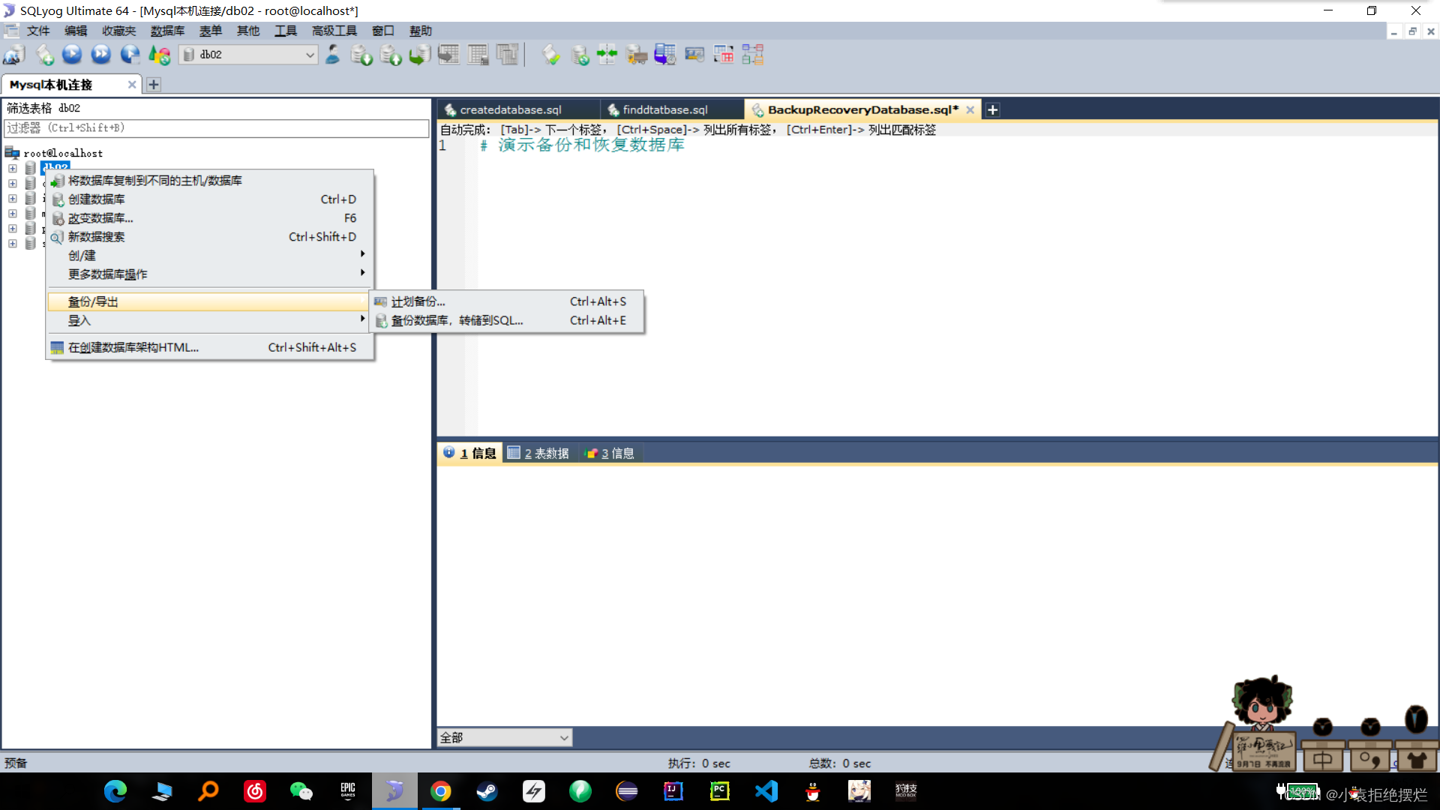Select 将数据库复制到不同的主机/数据库
Viewport: 1440px width, 810px height.
coord(210,181)
